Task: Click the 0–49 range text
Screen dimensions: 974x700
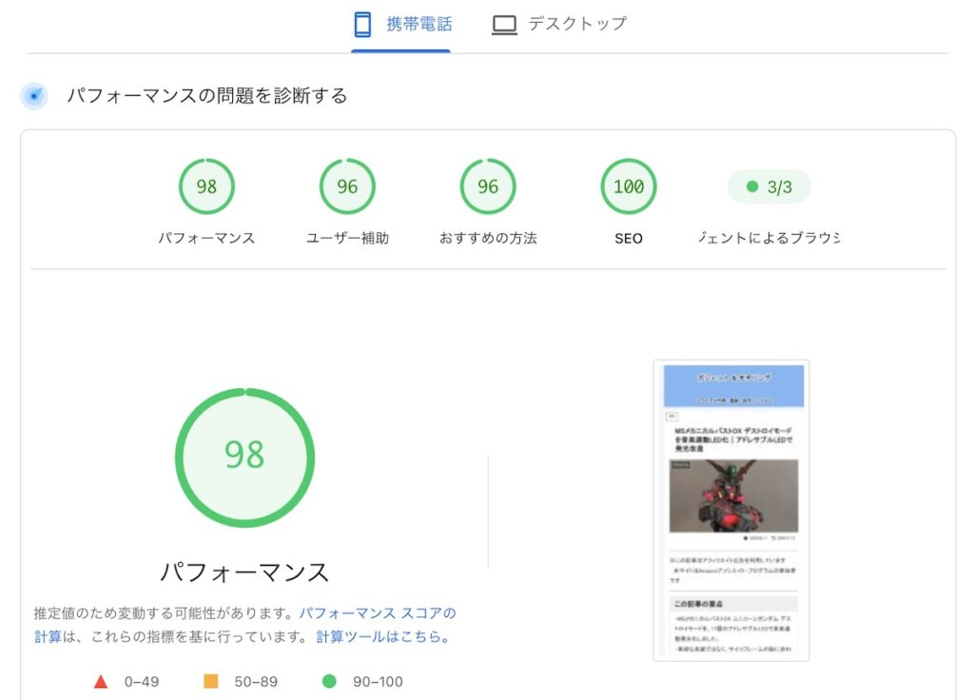Action: [142, 682]
